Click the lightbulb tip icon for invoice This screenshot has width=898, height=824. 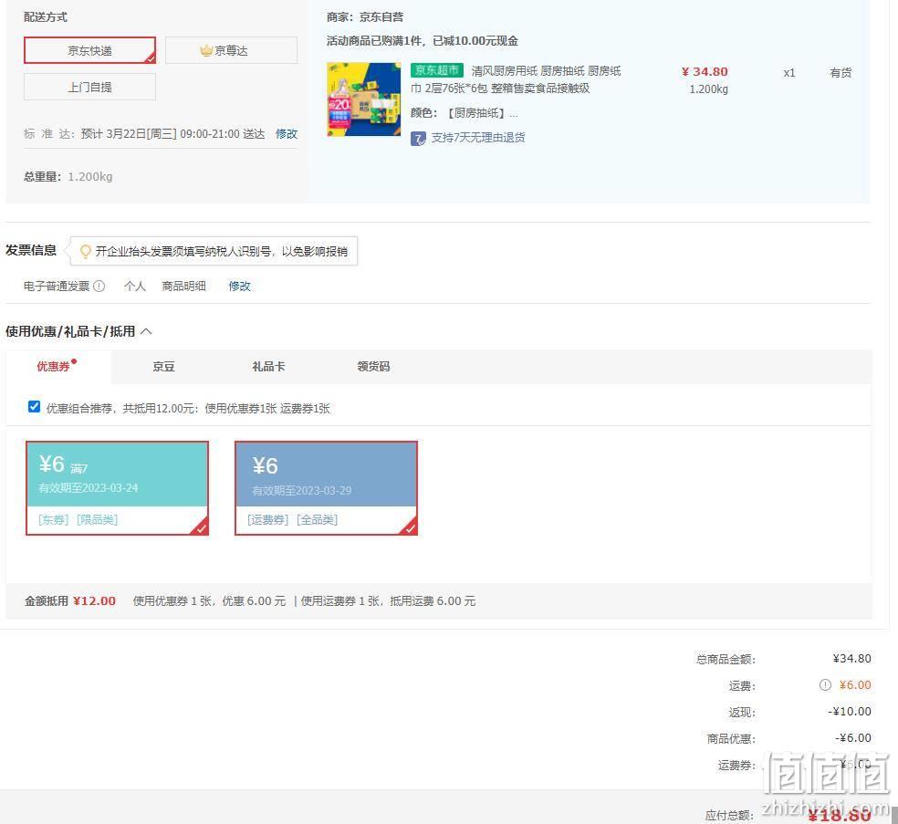[86, 251]
